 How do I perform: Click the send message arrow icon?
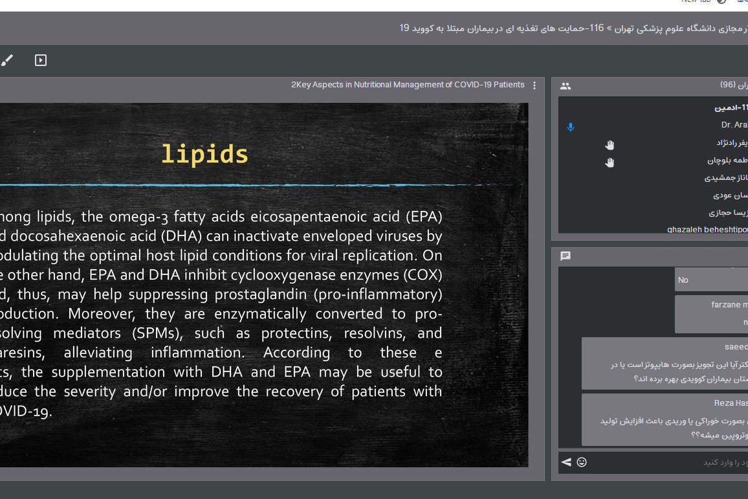566,462
